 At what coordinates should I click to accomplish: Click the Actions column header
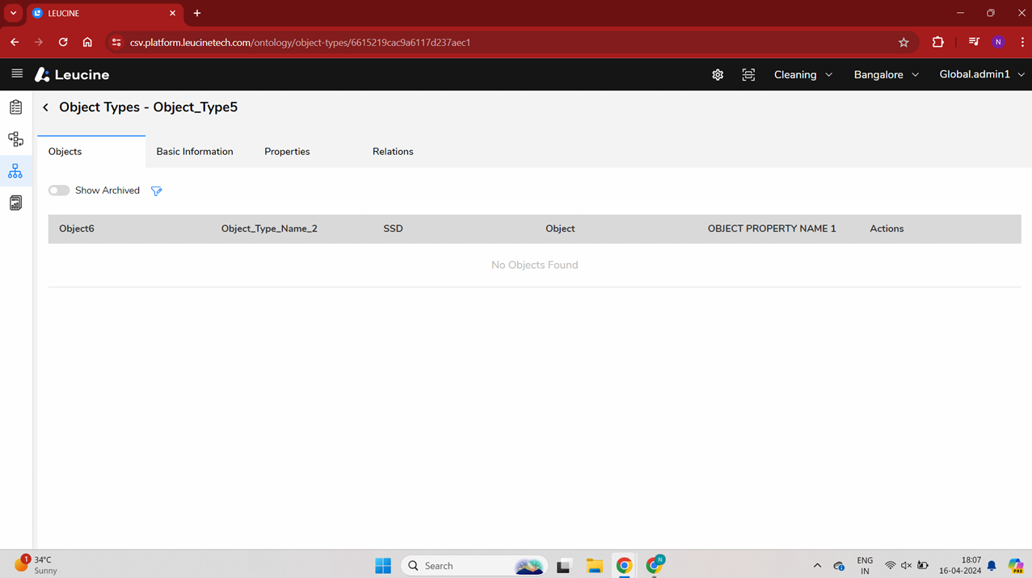[887, 228]
